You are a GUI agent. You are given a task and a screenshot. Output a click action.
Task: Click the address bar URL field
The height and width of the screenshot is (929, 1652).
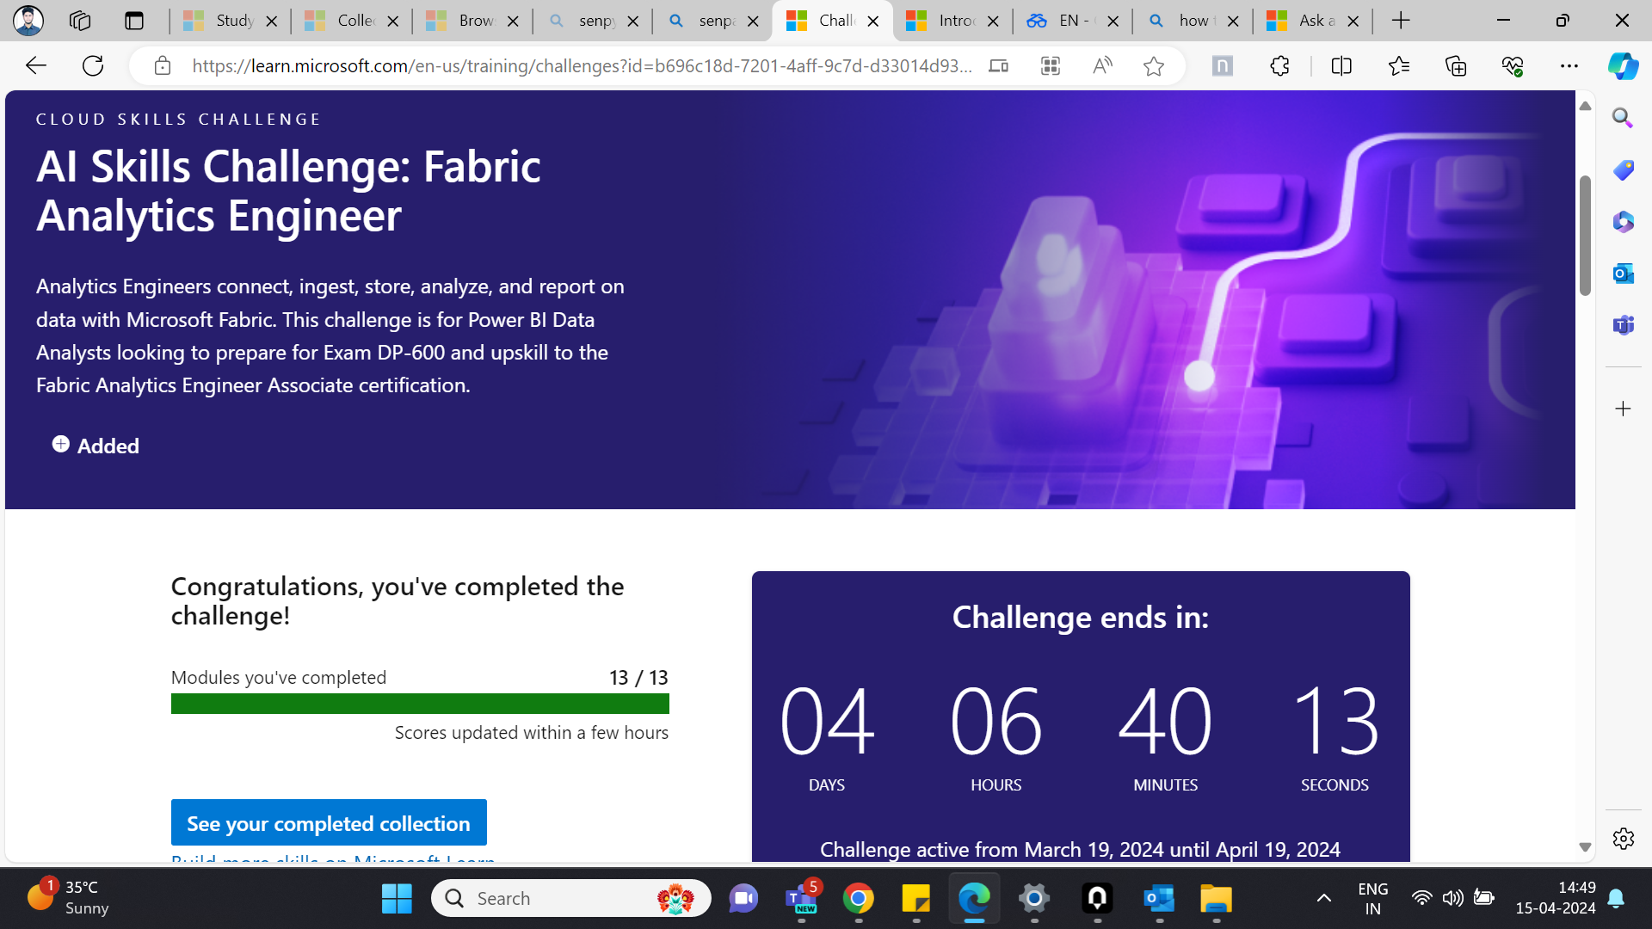(582, 65)
